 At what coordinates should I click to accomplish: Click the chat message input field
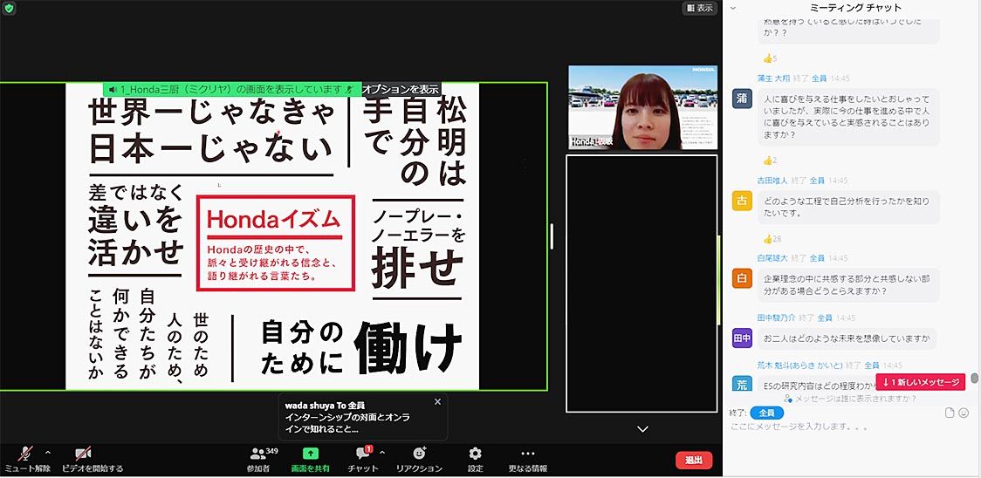pyautogui.click(x=838, y=427)
